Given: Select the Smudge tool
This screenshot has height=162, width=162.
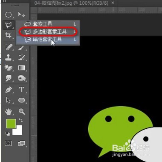Looking at the screenshot, I should click(9, 78).
